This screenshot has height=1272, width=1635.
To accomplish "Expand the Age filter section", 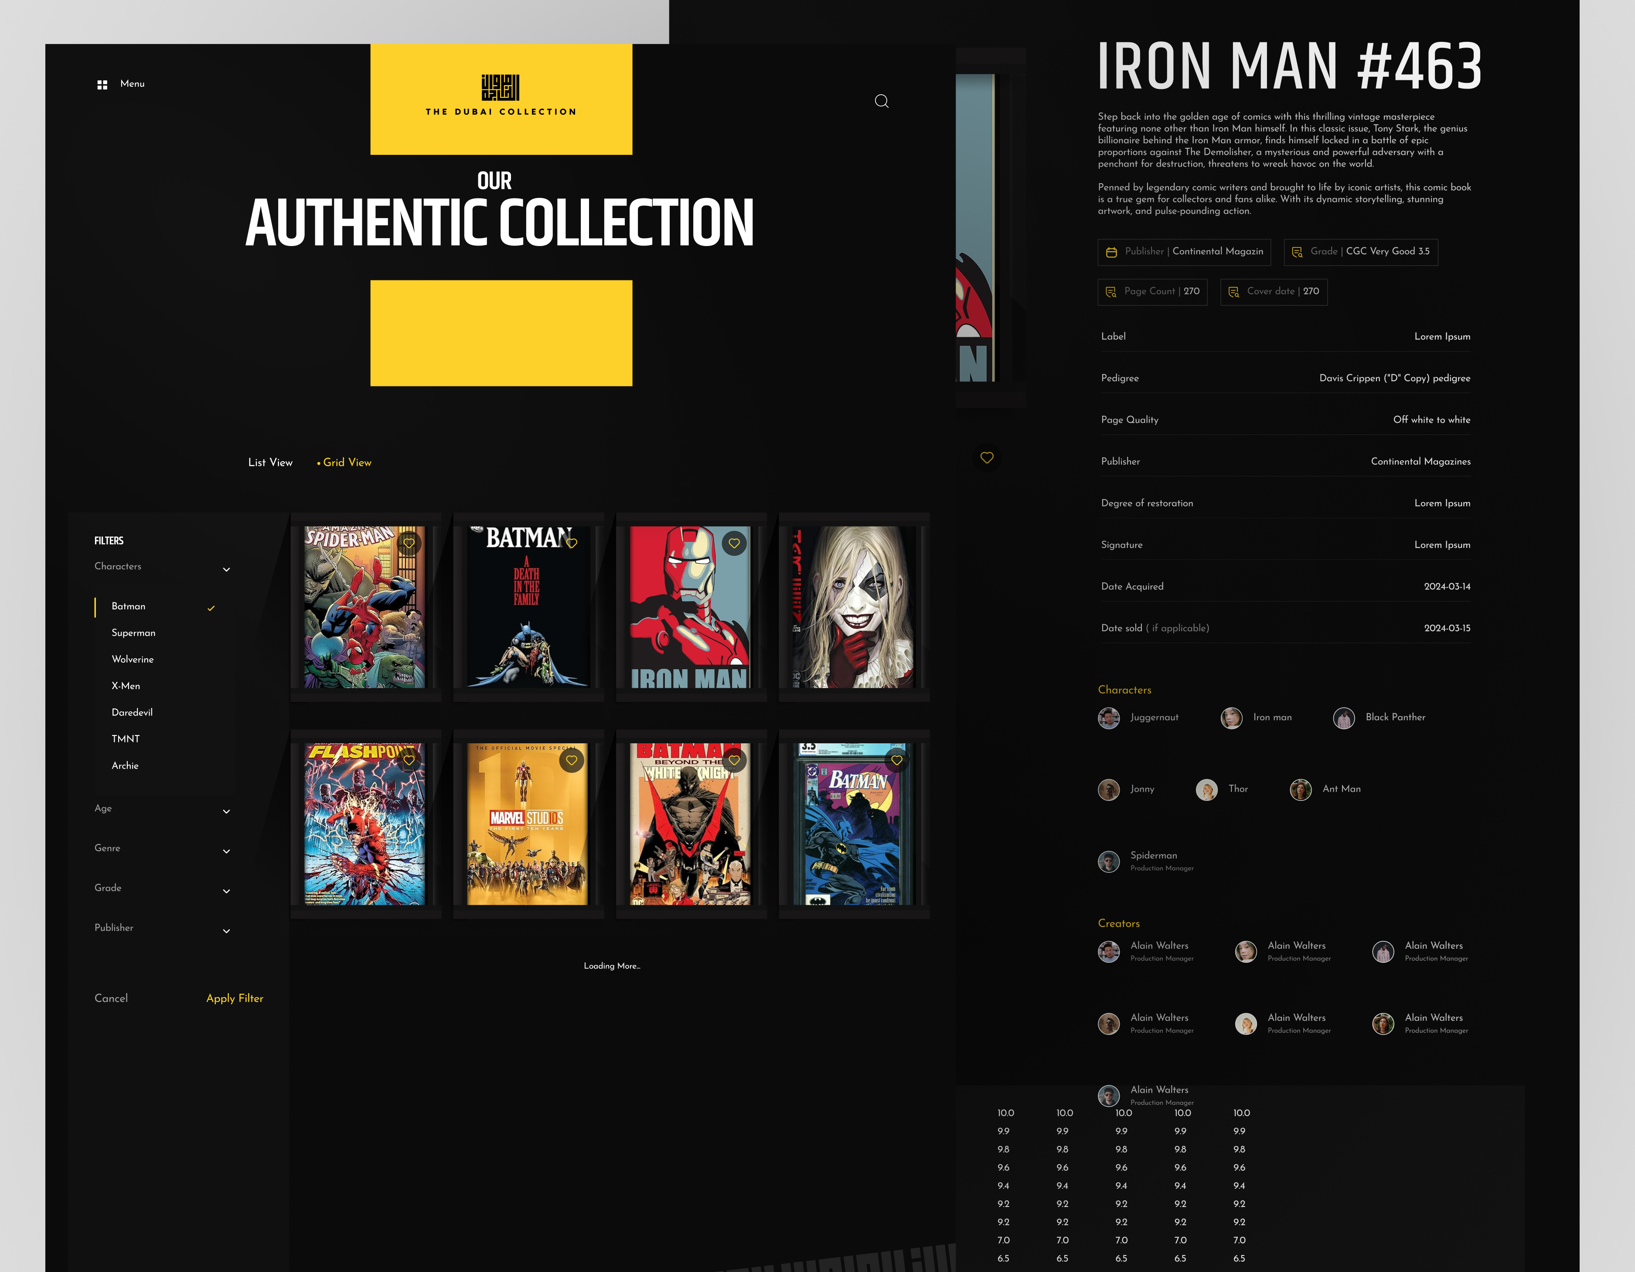I will pyautogui.click(x=226, y=811).
